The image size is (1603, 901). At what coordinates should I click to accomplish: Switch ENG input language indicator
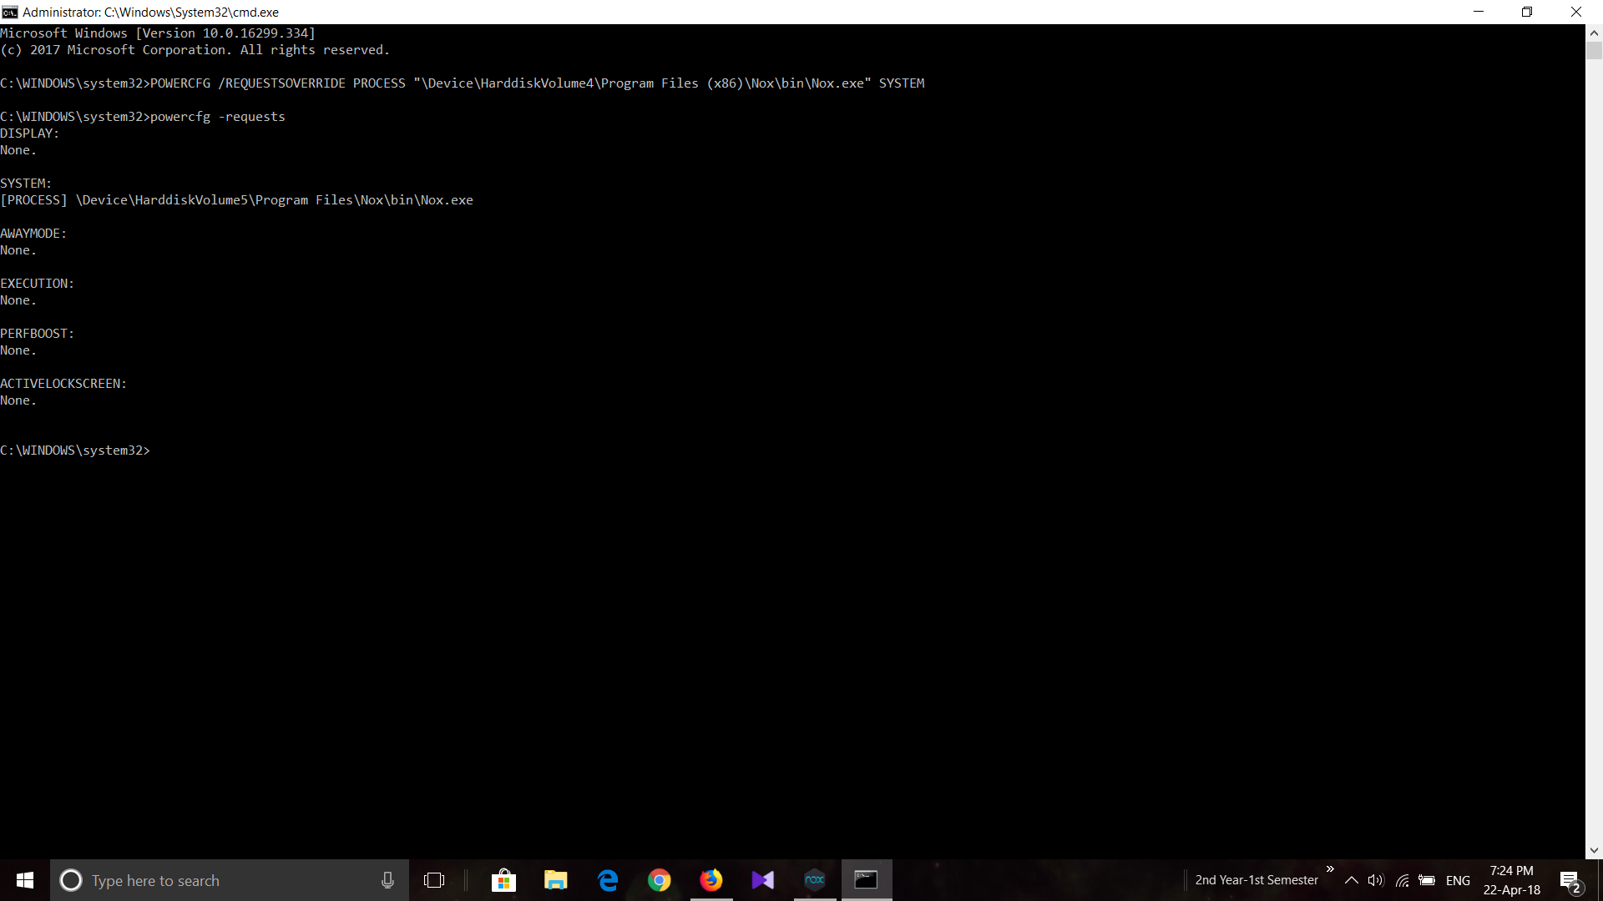click(x=1458, y=880)
